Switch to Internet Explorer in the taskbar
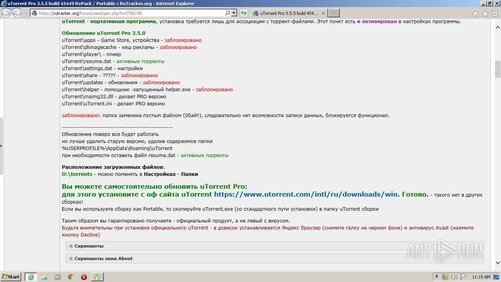The width and height of the screenshot is (501, 282). pos(31,277)
